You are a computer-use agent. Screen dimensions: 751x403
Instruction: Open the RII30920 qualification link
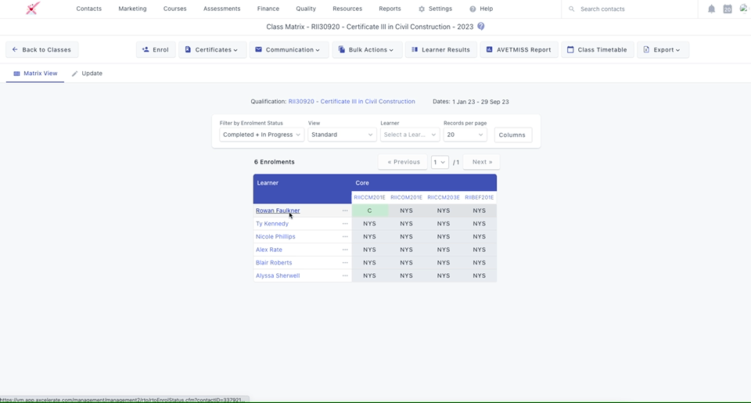click(x=351, y=102)
